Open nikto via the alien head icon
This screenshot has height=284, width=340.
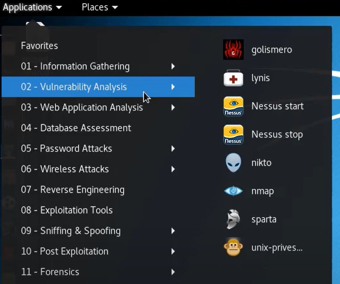[233, 163]
